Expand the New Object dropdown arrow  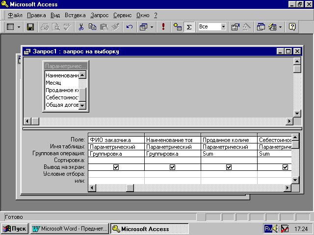pyautogui.click(x=280, y=27)
